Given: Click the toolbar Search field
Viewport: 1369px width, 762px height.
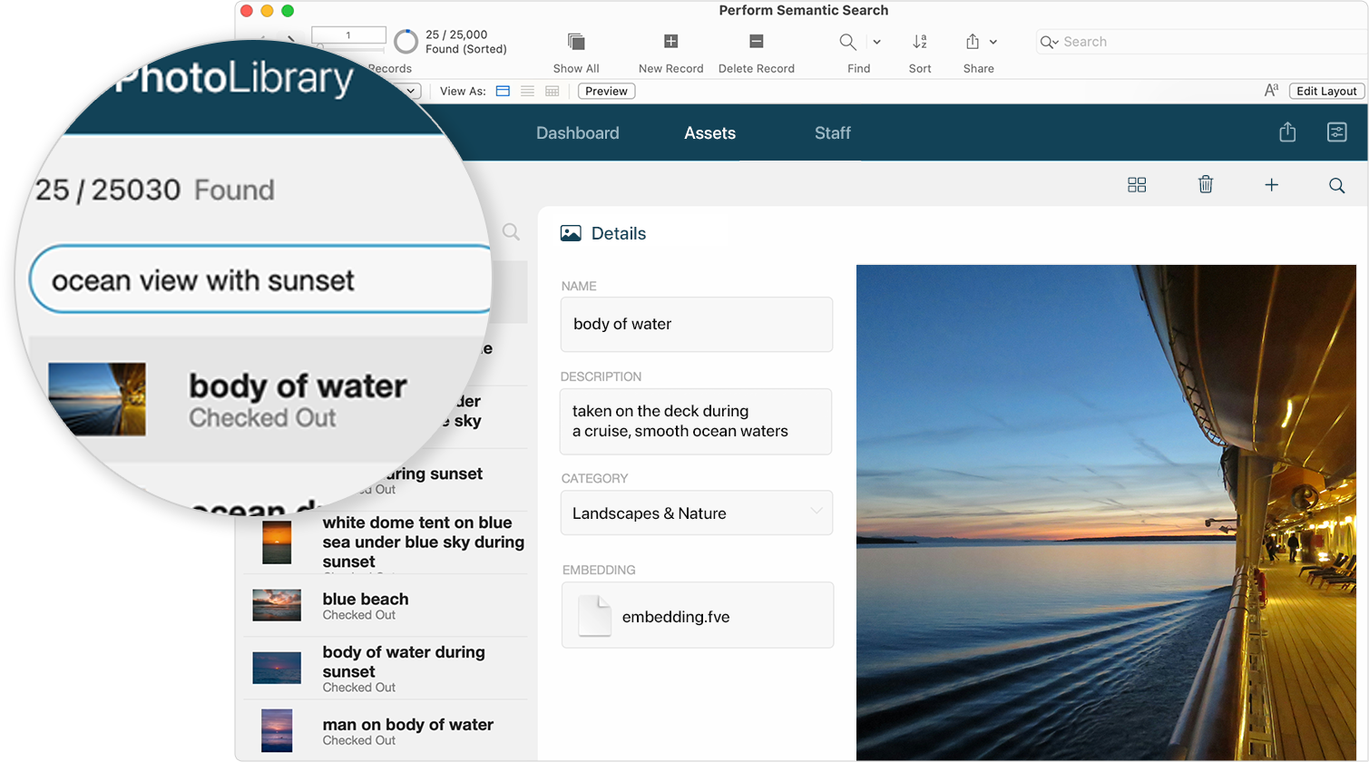Looking at the screenshot, I should [1201, 42].
